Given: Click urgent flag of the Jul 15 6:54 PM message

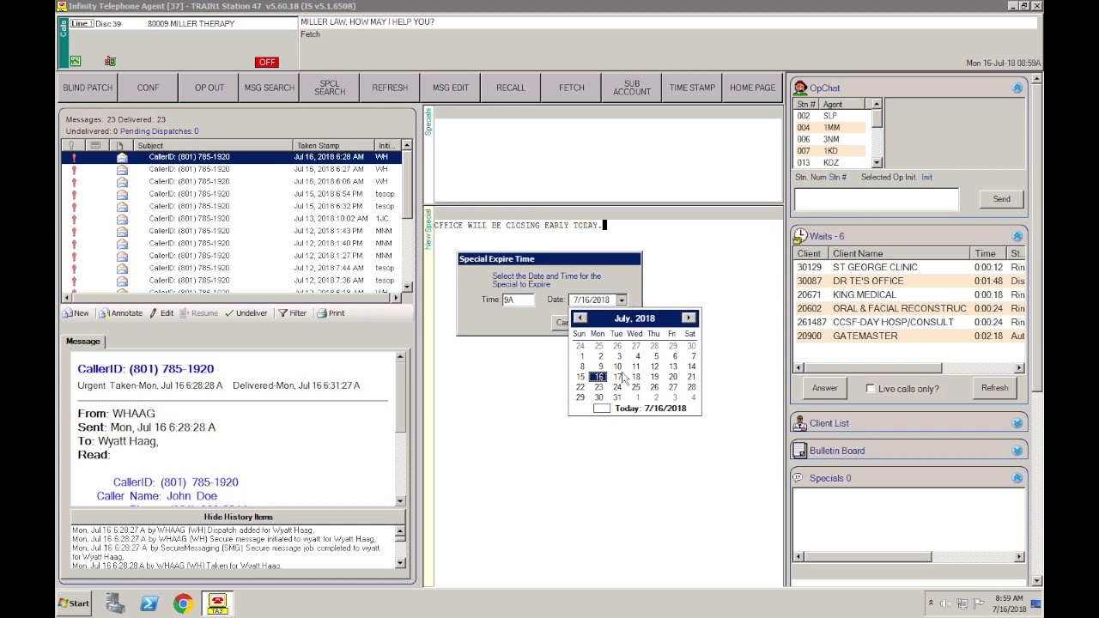Looking at the screenshot, I should (x=74, y=194).
